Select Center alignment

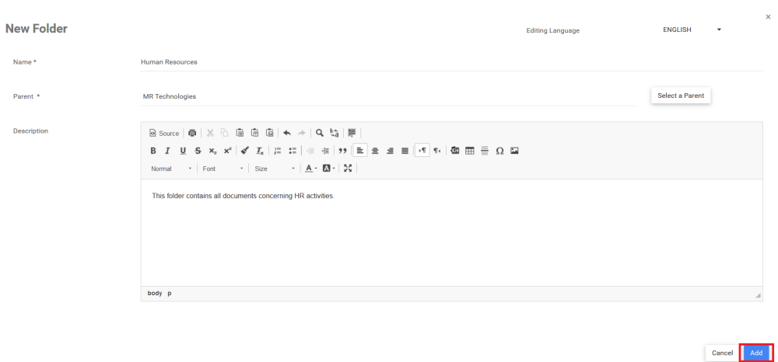tap(375, 151)
